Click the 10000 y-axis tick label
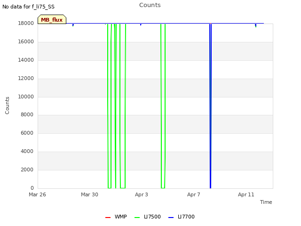 coord(26,97)
